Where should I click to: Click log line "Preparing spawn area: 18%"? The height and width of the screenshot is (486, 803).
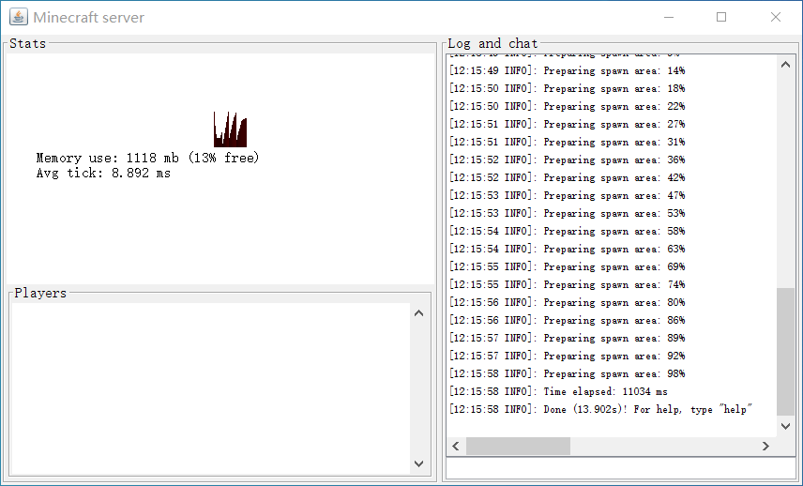567,88
